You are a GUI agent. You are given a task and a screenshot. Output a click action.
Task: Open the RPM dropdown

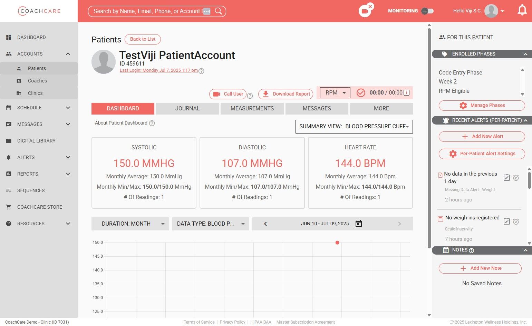(x=335, y=93)
